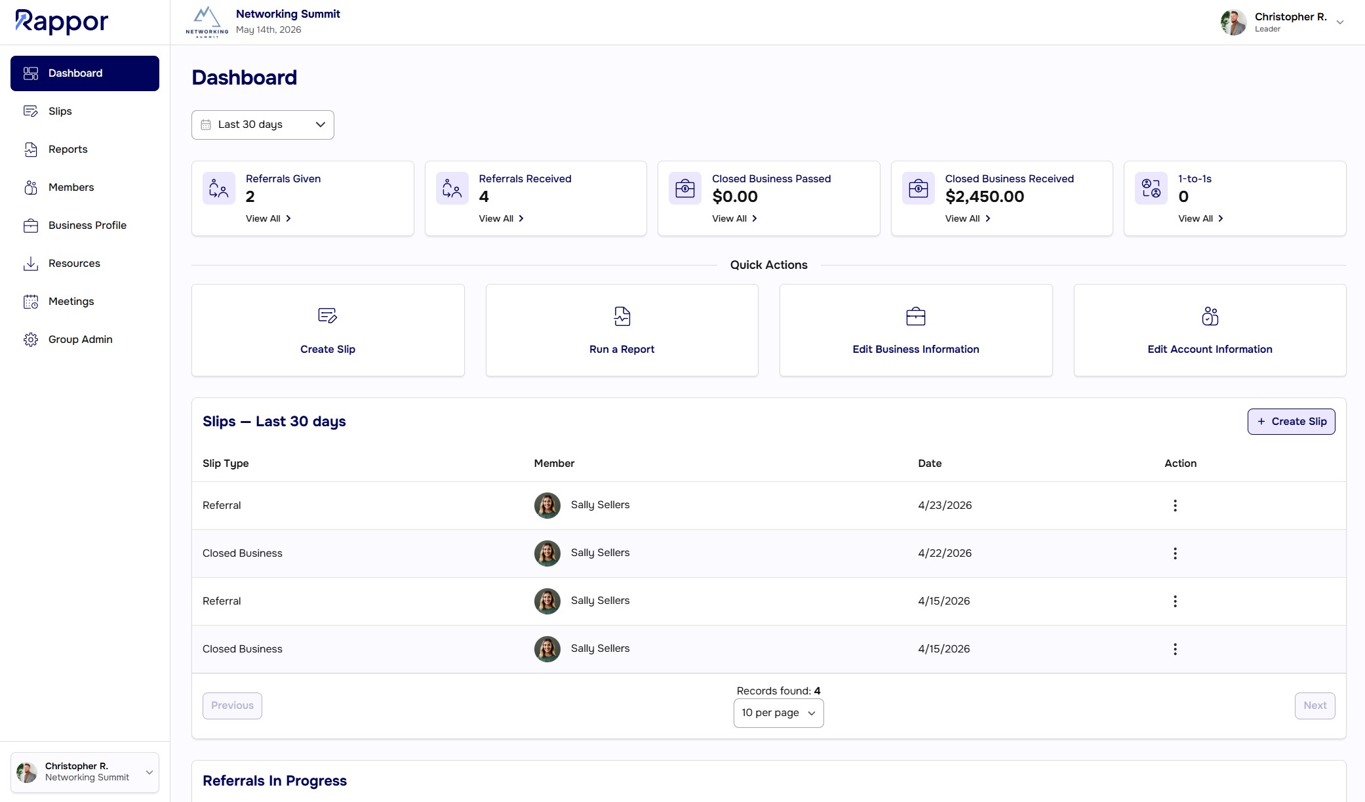Click the + Create Slip button

coord(1291,422)
